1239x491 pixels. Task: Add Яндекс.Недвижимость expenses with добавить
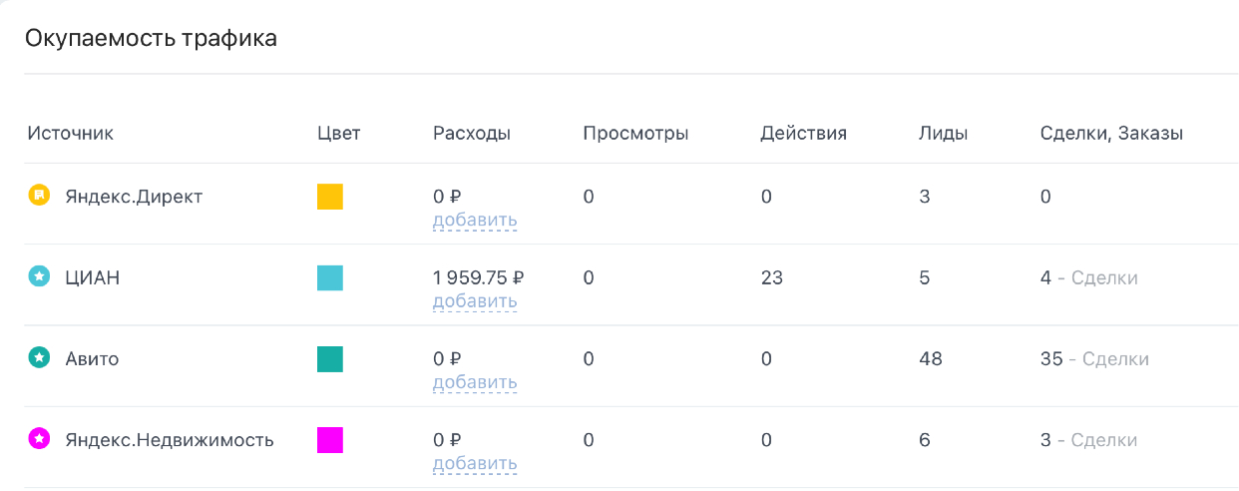[x=475, y=463]
